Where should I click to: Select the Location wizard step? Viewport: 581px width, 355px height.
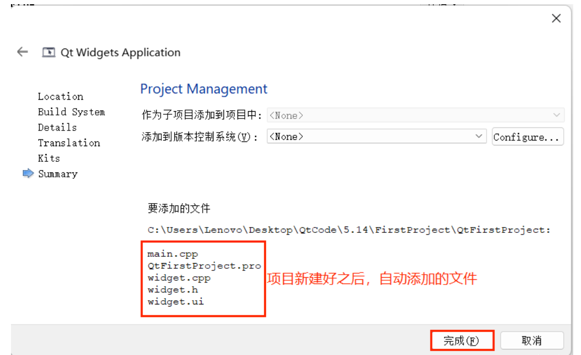[61, 97]
